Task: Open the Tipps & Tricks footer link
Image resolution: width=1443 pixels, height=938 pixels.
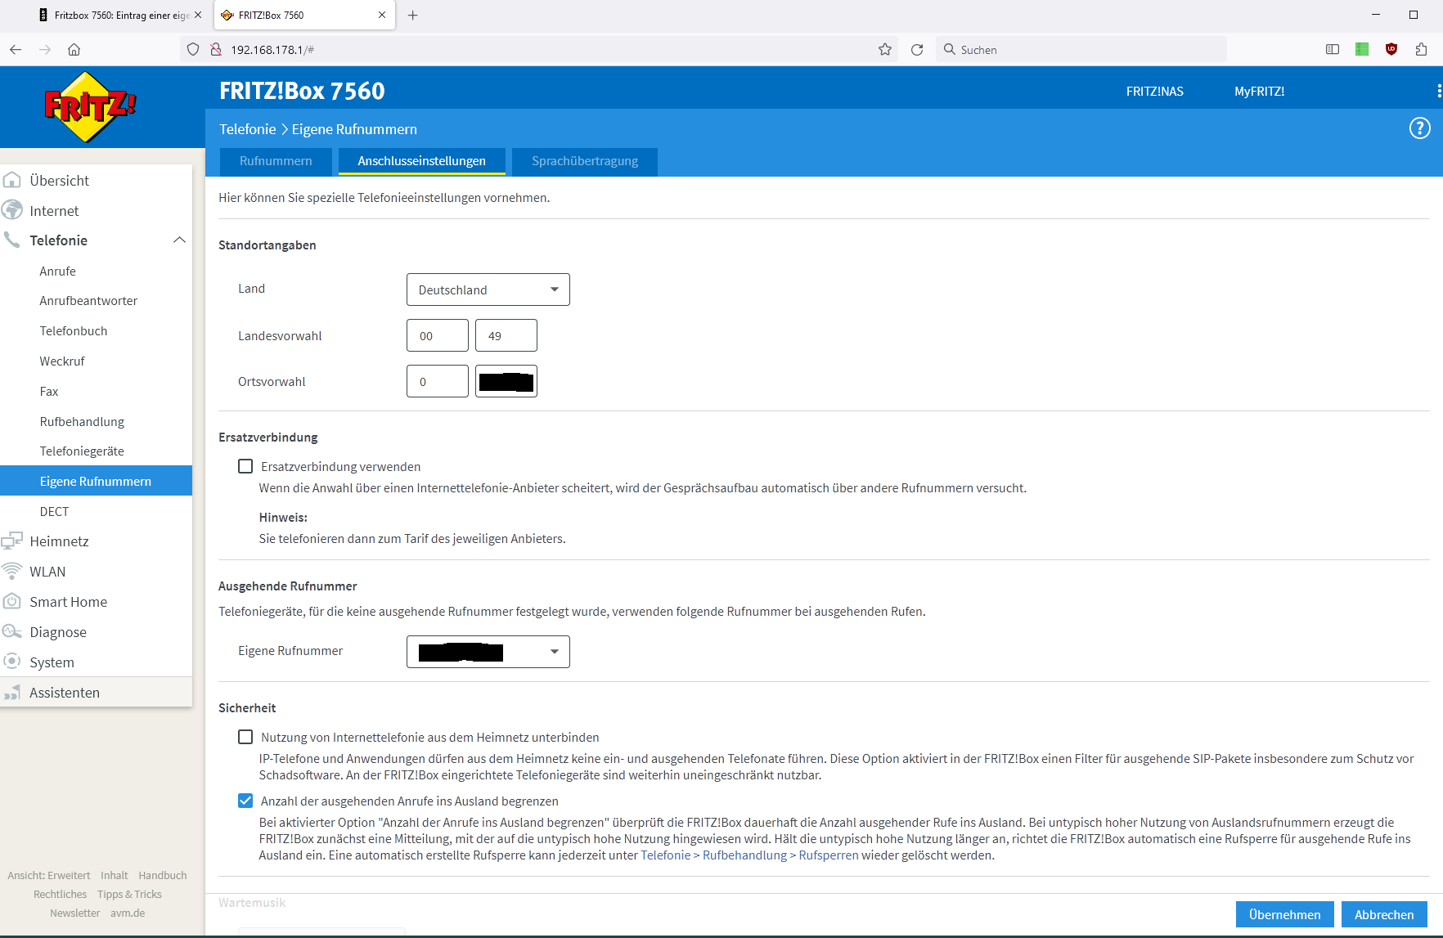Action: (x=129, y=895)
